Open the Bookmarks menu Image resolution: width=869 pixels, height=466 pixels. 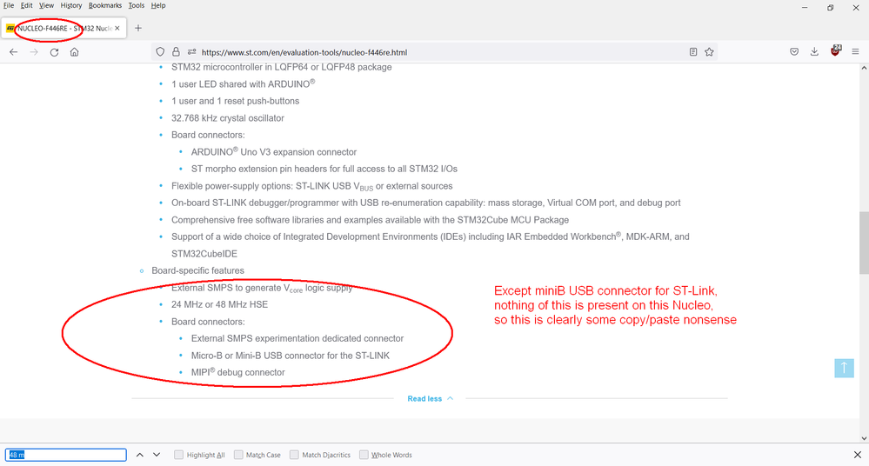point(105,5)
